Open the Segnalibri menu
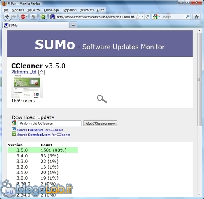Image resolution: width=204 pixels, height=199 pixels. coord(70,10)
